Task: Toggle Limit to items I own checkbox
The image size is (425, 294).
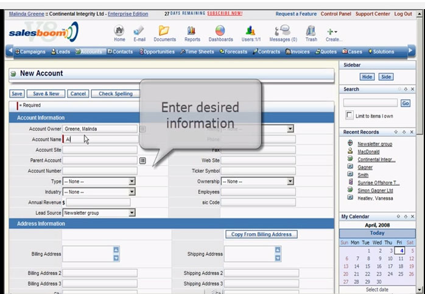Action: point(349,114)
